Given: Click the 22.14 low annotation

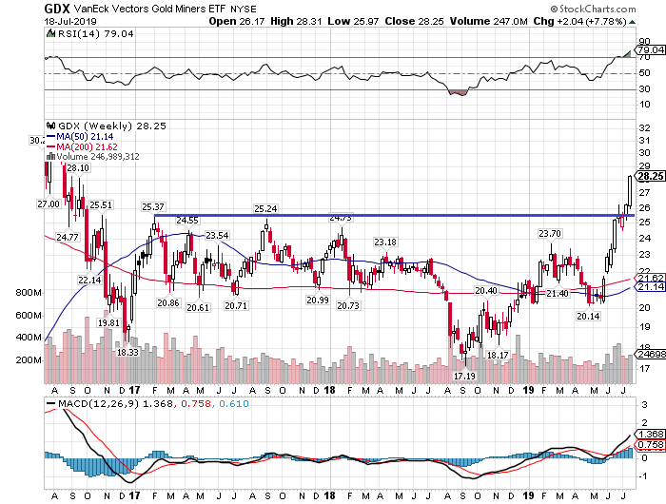Looking at the screenshot, I should click(x=89, y=281).
